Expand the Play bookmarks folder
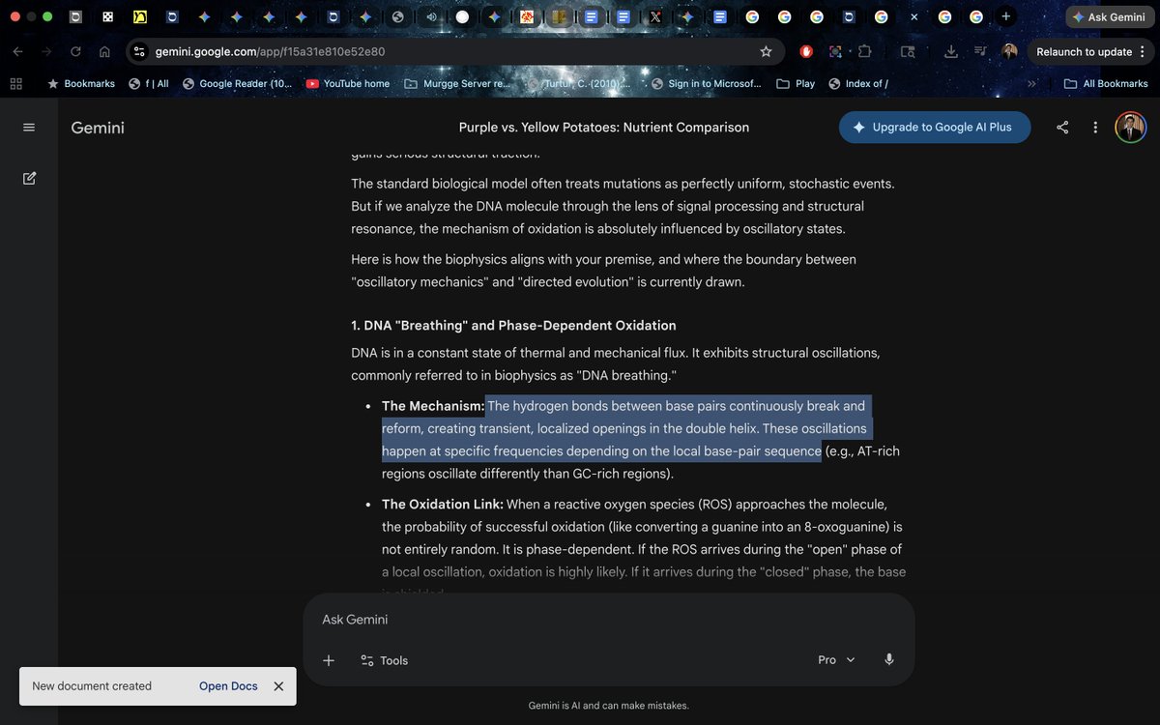Screen dimensions: 1160x725 click(796, 84)
